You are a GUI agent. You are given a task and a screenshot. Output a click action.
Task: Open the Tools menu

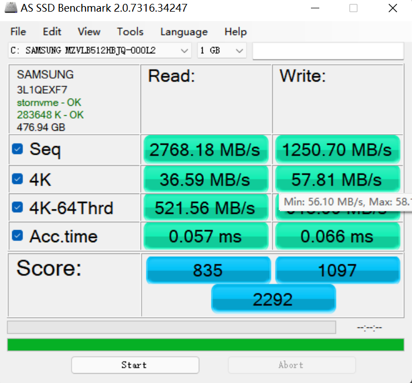pos(130,32)
